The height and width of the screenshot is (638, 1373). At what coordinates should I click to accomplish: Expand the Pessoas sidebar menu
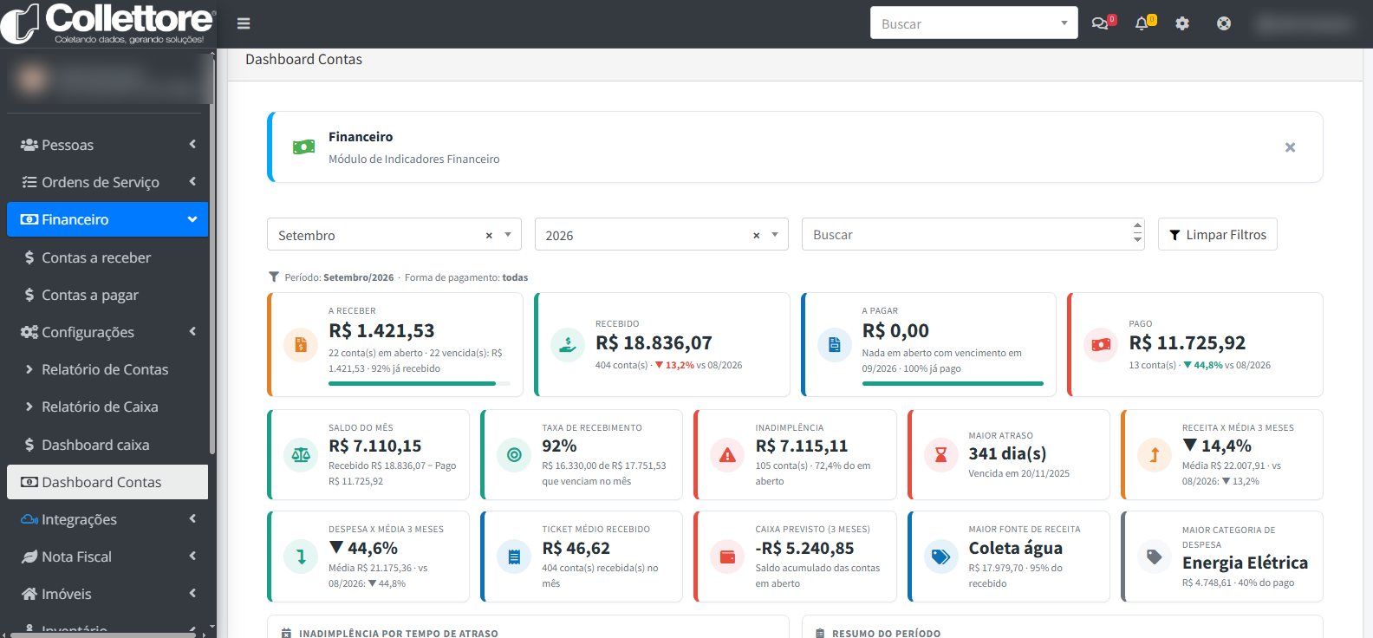tap(107, 145)
